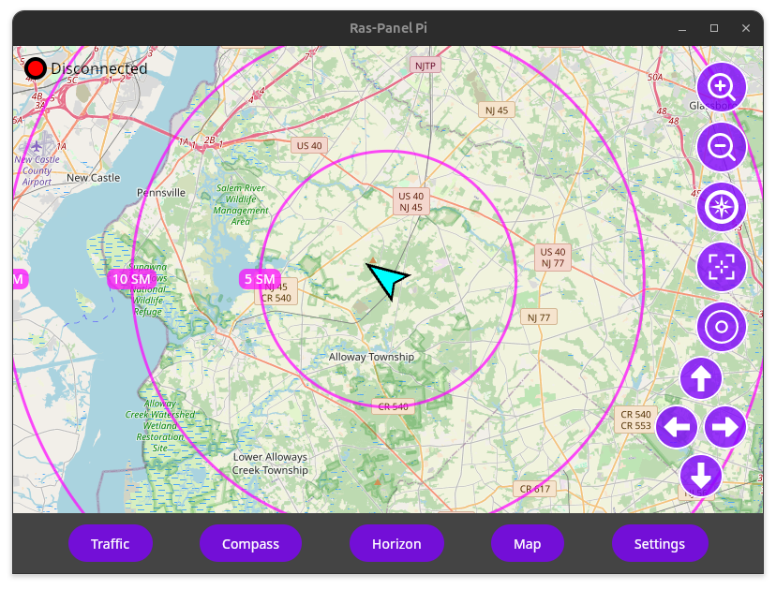Pan the map down with arrow
Image resolution: width=776 pixels, height=589 pixels.
(701, 476)
